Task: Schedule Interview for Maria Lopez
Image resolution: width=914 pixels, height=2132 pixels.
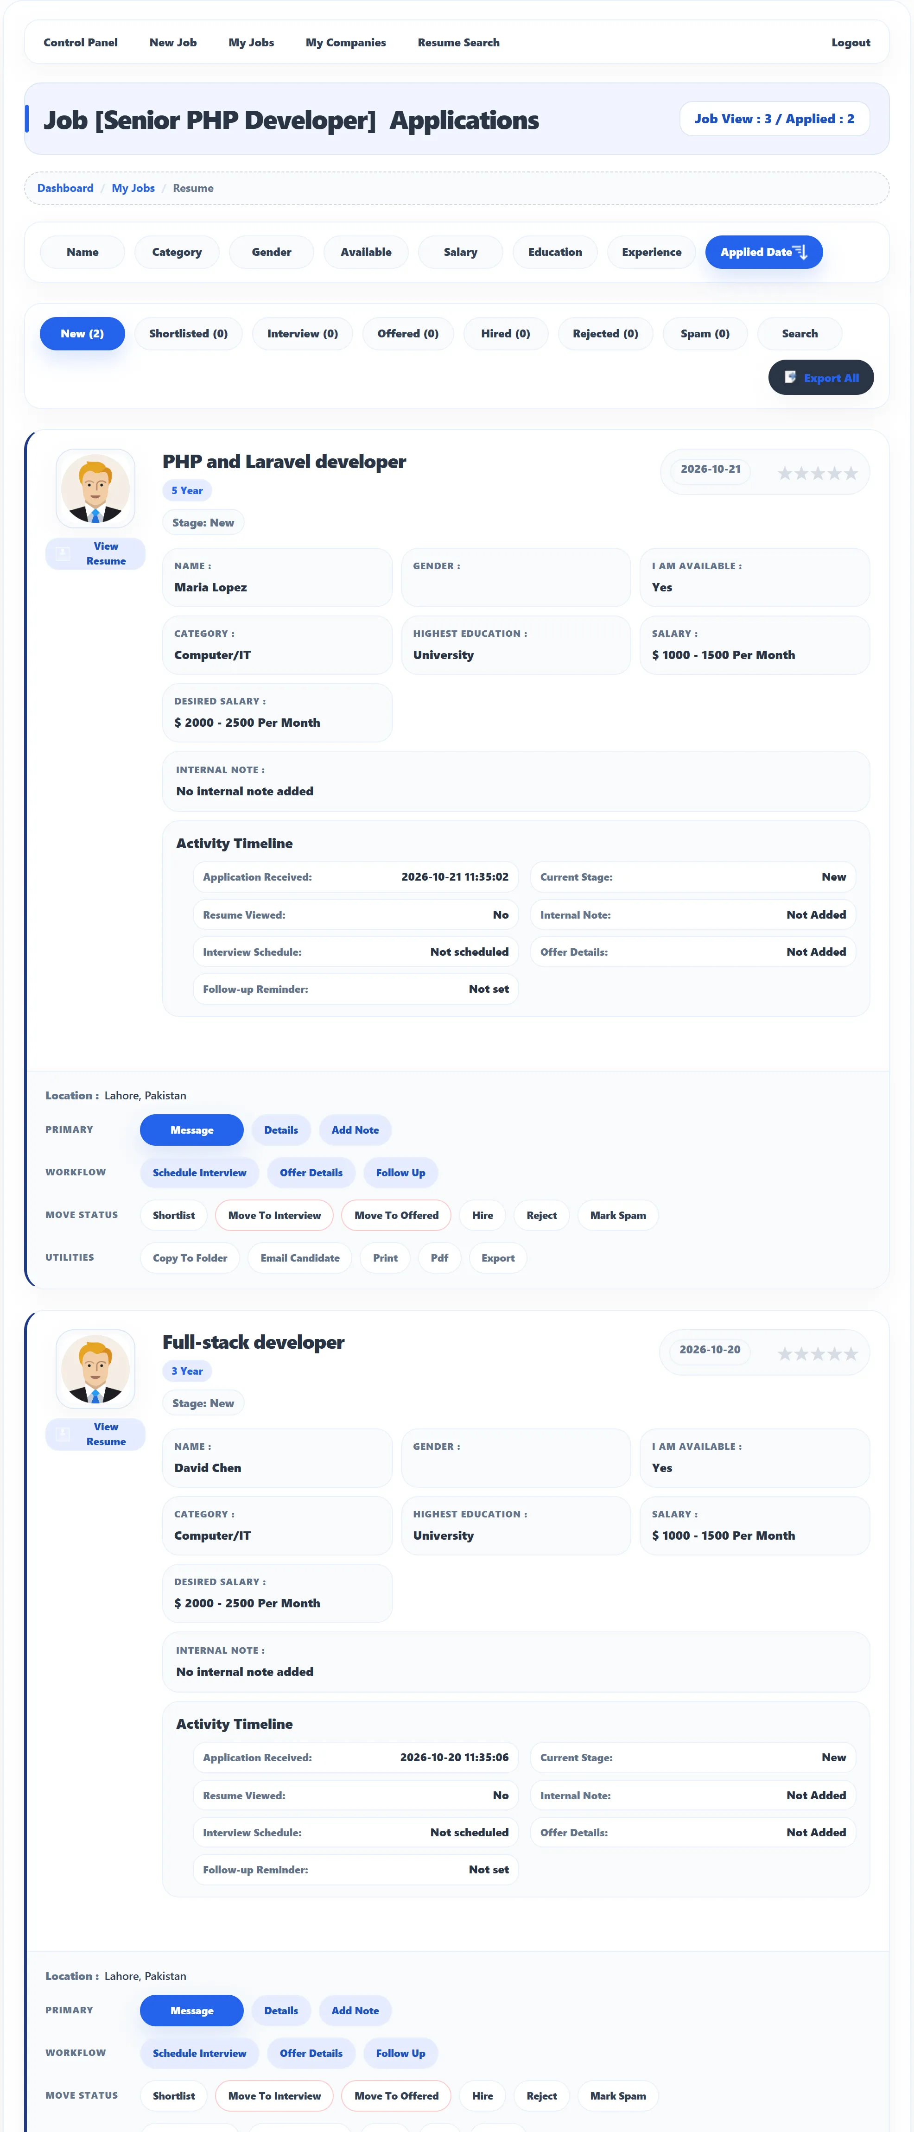Action: pos(199,1172)
